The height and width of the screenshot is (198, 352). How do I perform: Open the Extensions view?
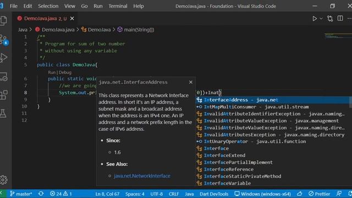click(x=4, y=95)
